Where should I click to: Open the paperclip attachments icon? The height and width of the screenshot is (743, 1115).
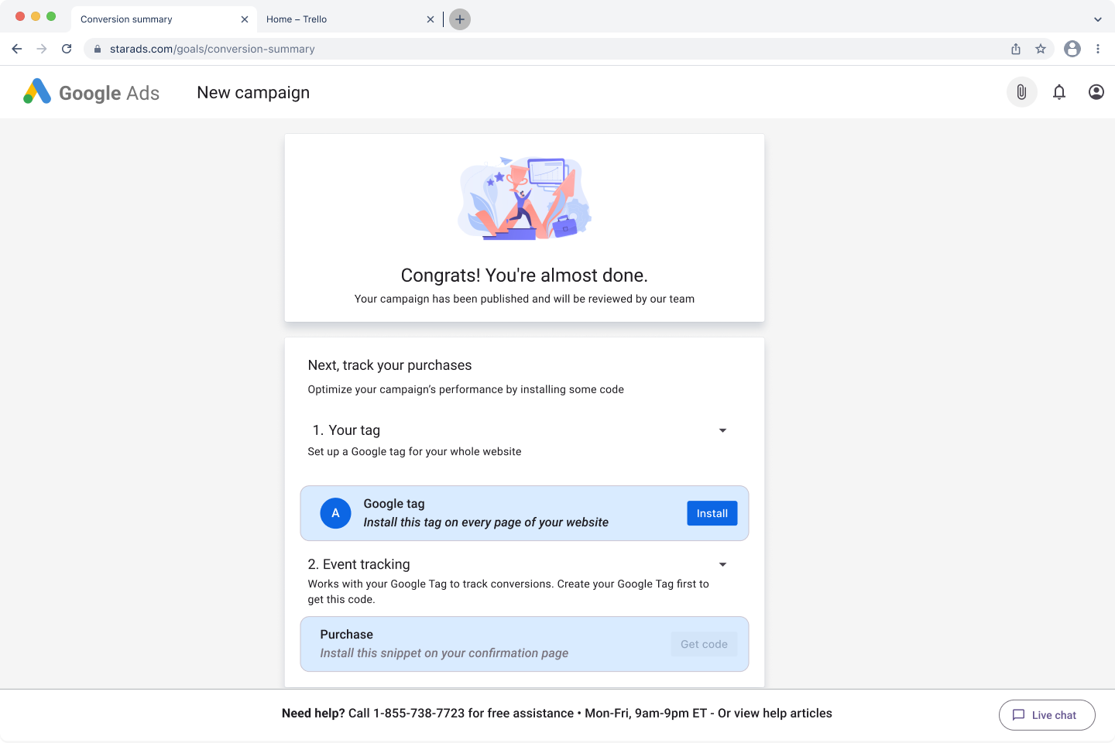[1021, 92]
